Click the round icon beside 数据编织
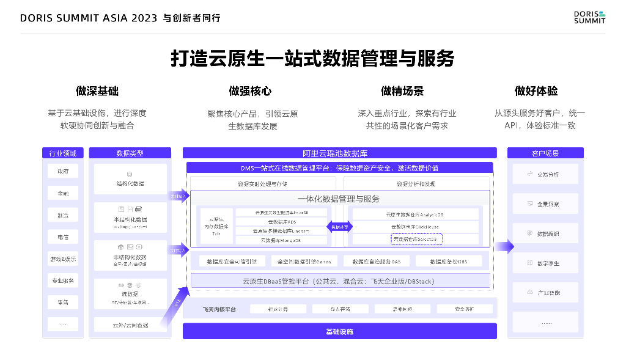Screen dimensions: 626x352 click(530, 233)
